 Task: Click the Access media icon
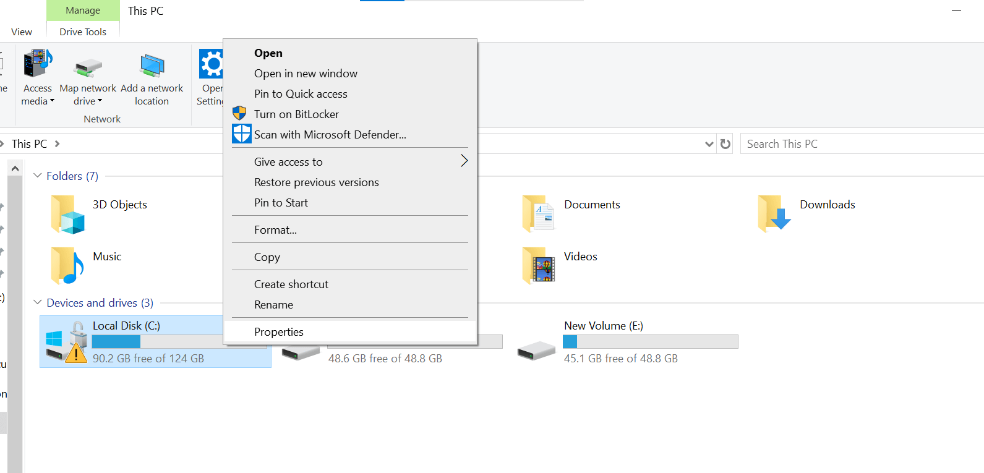point(38,64)
